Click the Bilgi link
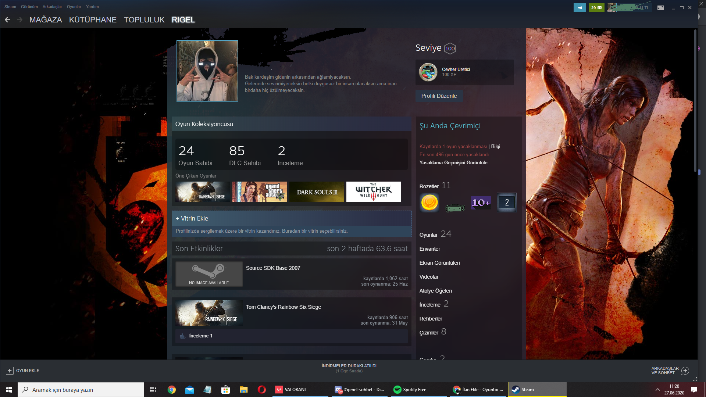706x397 pixels. 496,146
